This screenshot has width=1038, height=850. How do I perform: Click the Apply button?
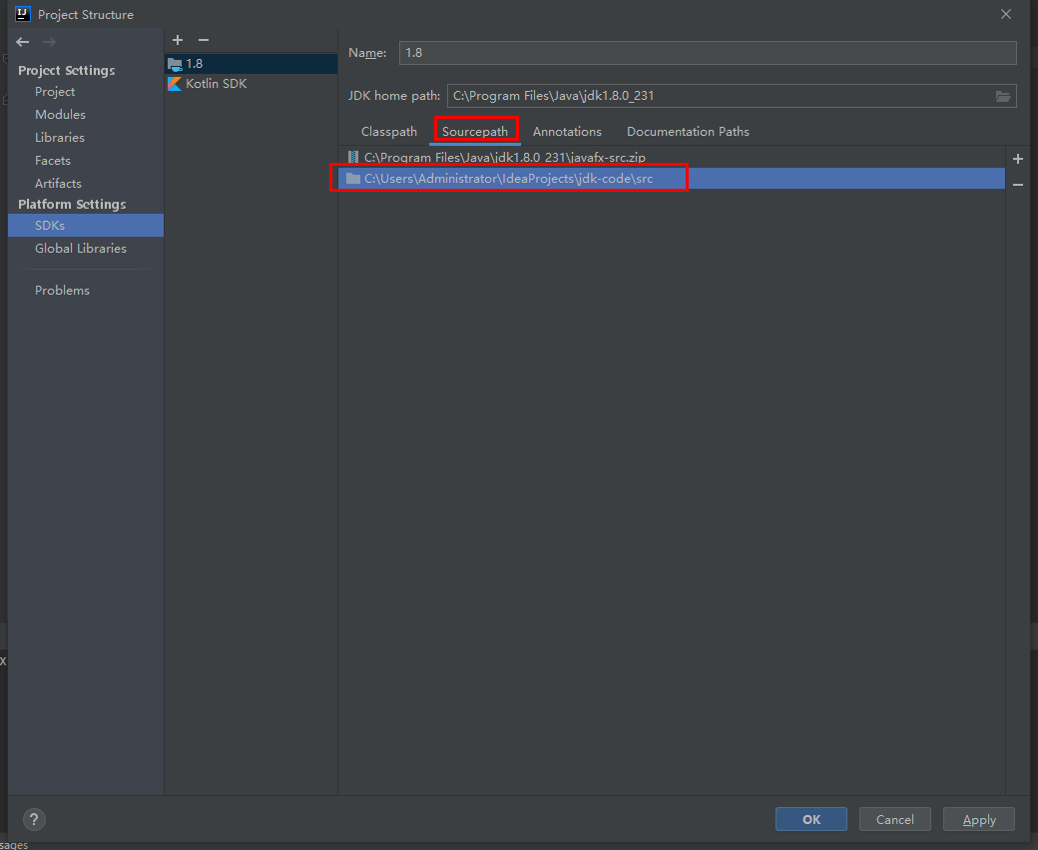[979, 819]
